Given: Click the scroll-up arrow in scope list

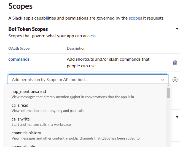Looking at the screenshot, I should pos(168,86).
